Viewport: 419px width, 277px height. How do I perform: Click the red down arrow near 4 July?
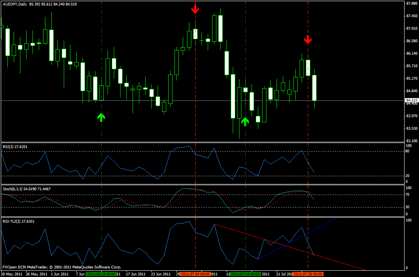[195, 9]
